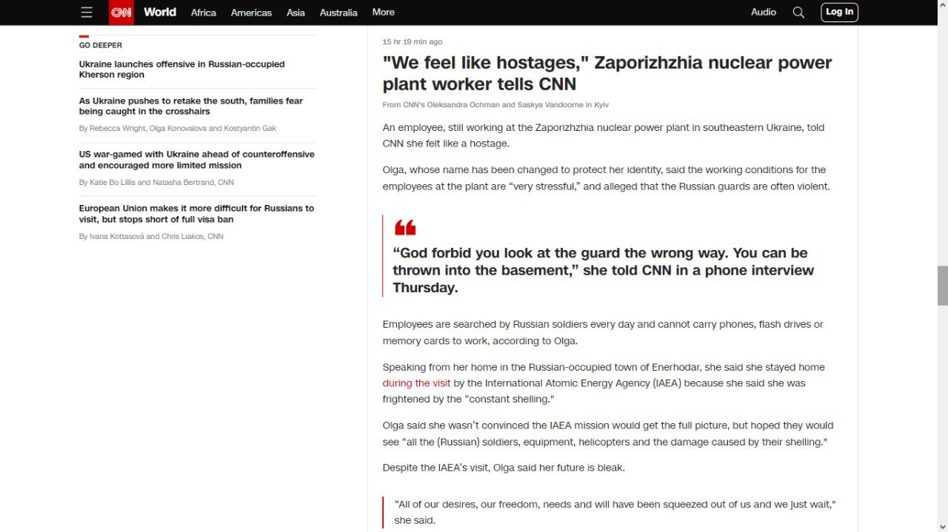Screen dimensions: 948x532
Task: Open European Union Russian visa article
Action: click(x=196, y=214)
